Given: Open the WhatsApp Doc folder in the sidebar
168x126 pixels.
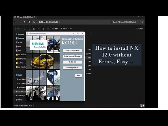Looking at the screenshot, I should point(21,59).
